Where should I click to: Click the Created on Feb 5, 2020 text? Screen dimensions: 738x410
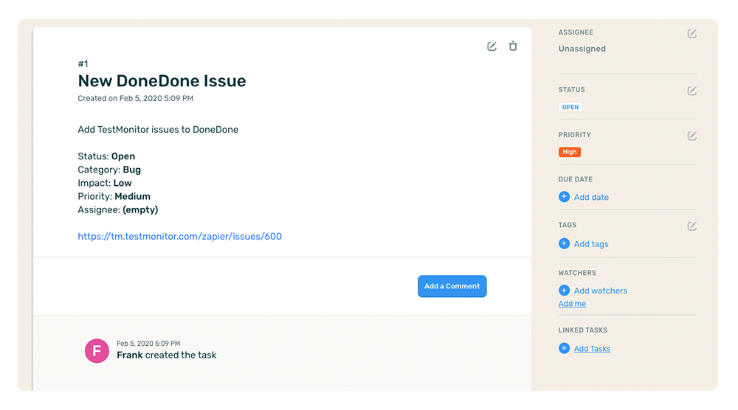pyautogui.click(x=136, y=98)
